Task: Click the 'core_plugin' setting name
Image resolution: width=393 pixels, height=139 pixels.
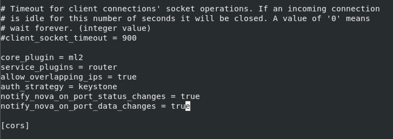Action: (27, 58)
